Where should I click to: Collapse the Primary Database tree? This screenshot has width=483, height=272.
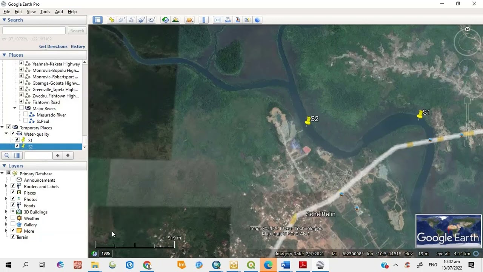click(2, 173)
